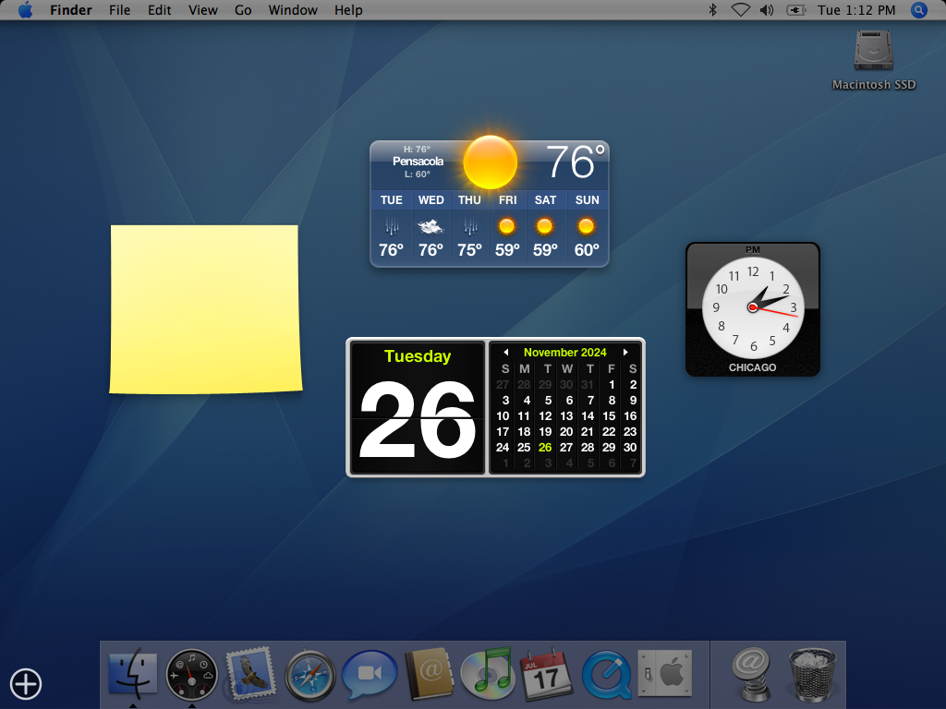
Task: Click Tuesday label in calendar widget
Action: (418, 356)
